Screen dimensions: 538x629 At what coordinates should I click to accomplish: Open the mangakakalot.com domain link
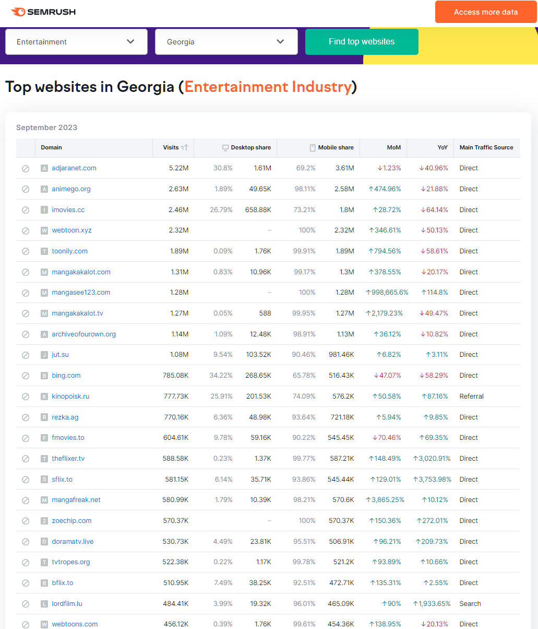[81, 272]
